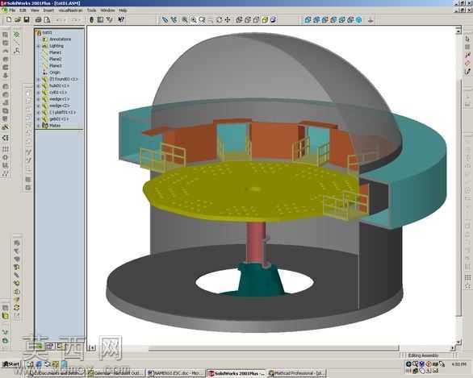The height and width of the screenshot is (378, 473).
Task: Click the pen Sketch icon on right toolbar
Action: 467,72
